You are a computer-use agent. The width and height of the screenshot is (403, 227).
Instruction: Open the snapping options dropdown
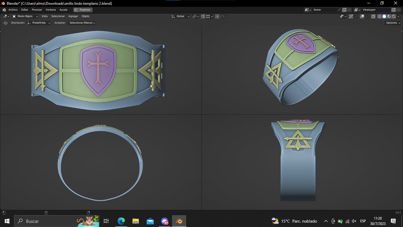(x=210, y=16)
